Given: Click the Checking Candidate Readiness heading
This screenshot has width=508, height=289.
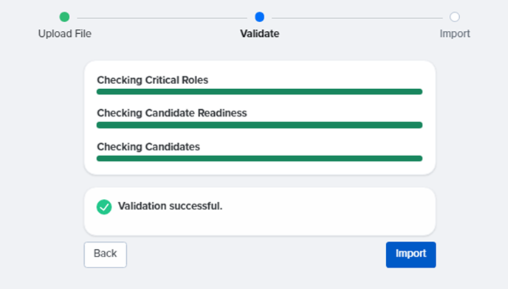Looking at the screenshot, I should [172, 113].
